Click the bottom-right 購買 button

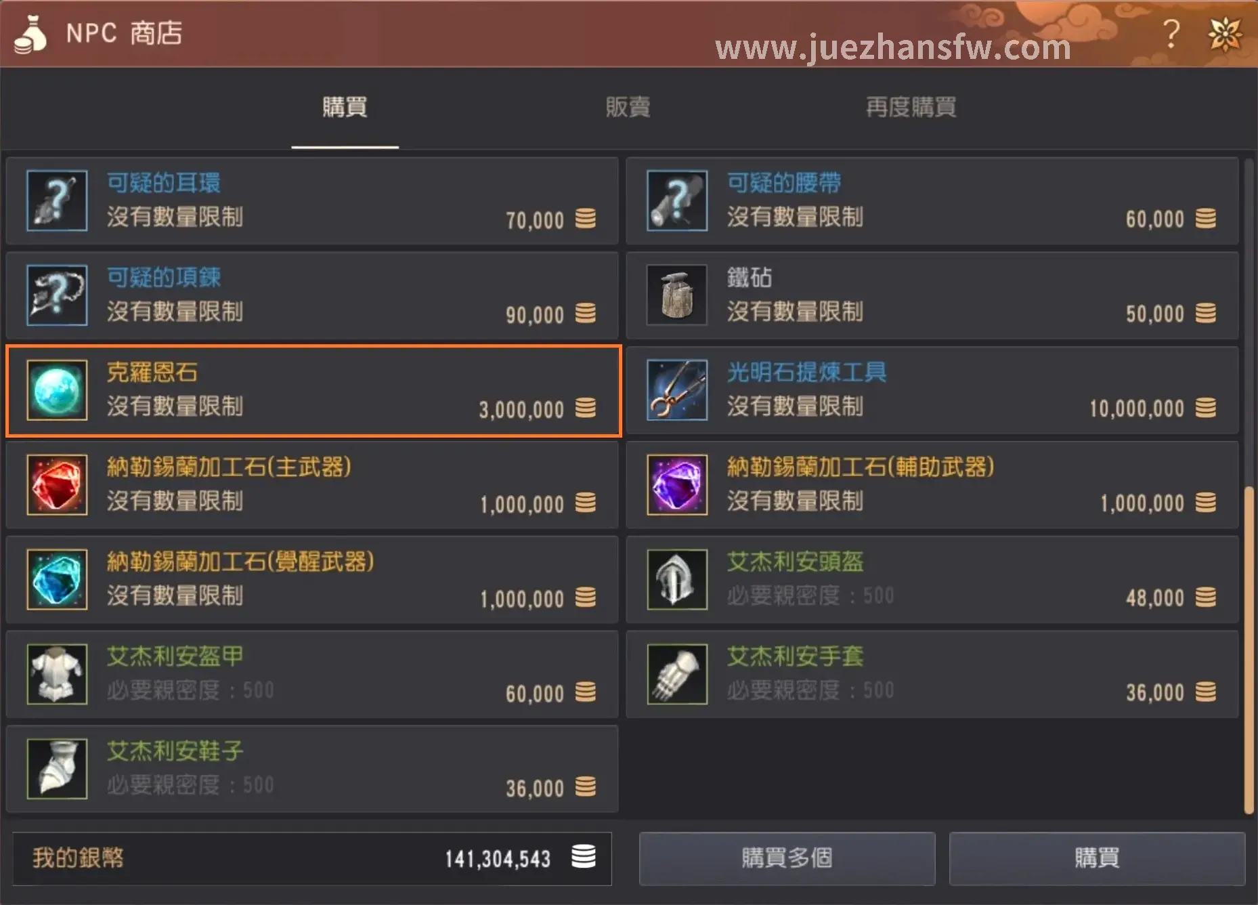(x=1097, y=858)
